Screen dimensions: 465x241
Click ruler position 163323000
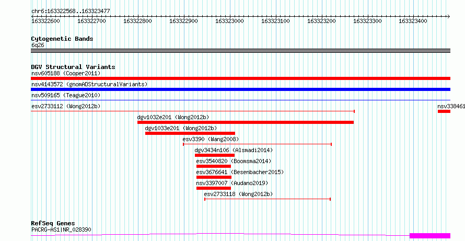pos(230,21)
